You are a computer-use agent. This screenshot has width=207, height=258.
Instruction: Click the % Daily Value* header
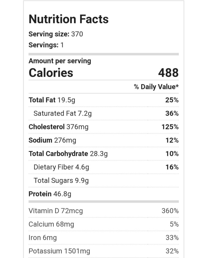pyautogui.click(x=156, y=87)
